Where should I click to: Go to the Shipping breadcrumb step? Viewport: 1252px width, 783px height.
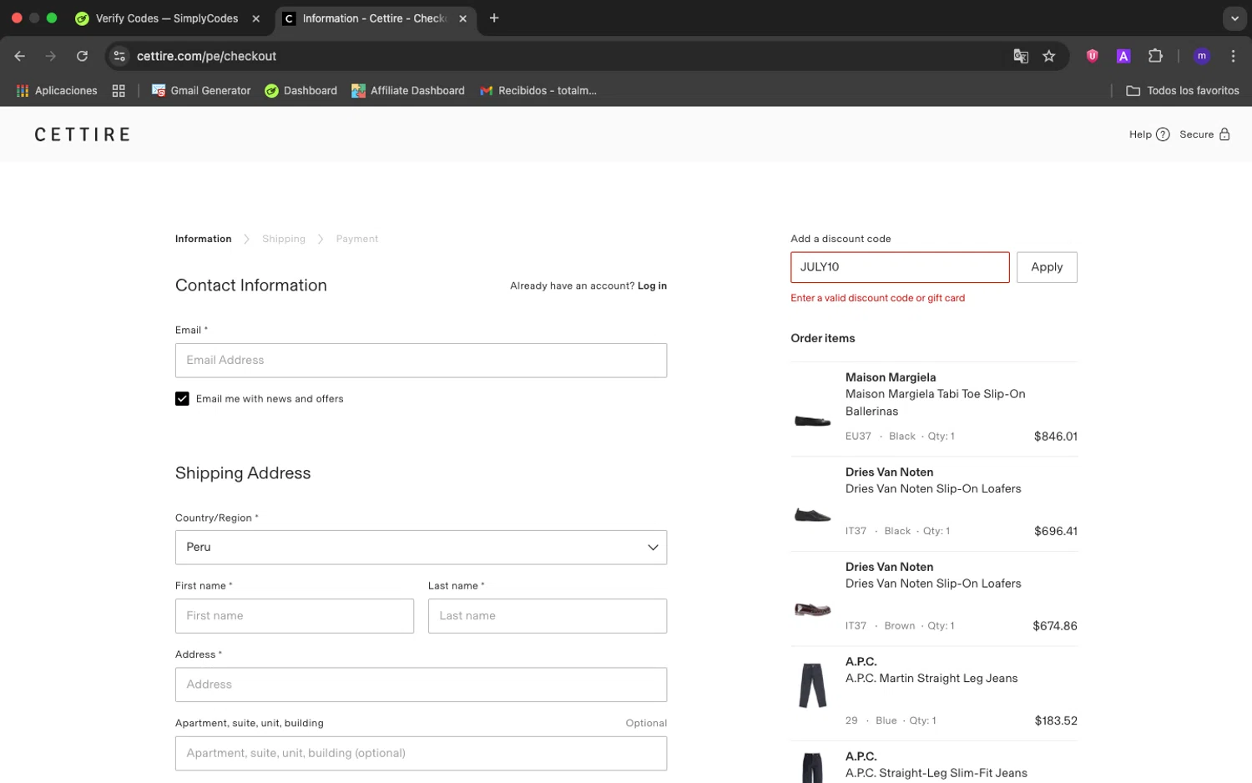click(x=284, y=239)
